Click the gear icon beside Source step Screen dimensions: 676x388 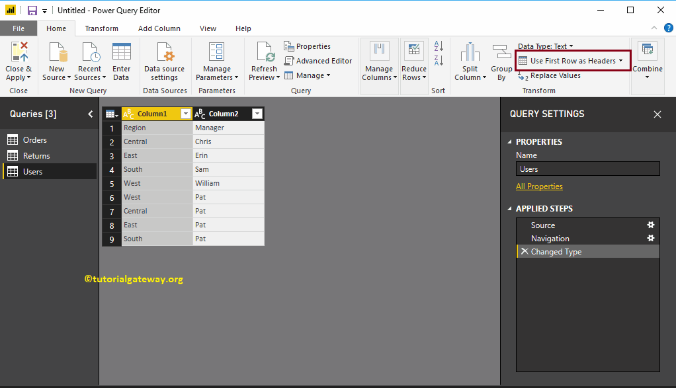(650, 225)
